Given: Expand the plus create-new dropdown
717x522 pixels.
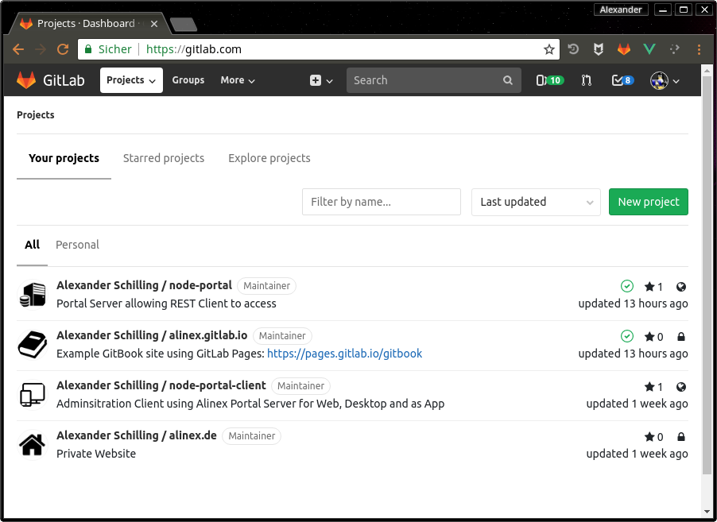Looking at the screenshot, I should click(319, 80).
